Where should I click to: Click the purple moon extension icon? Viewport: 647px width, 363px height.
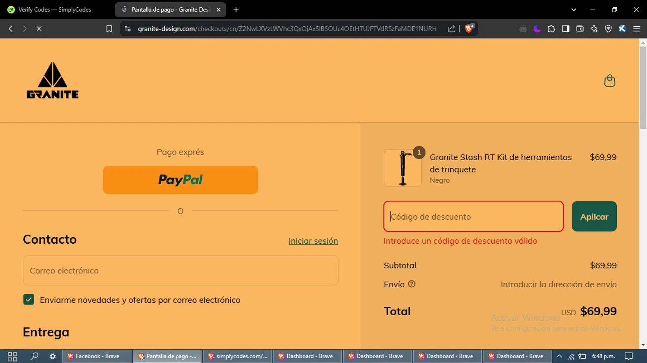(537, 28)
